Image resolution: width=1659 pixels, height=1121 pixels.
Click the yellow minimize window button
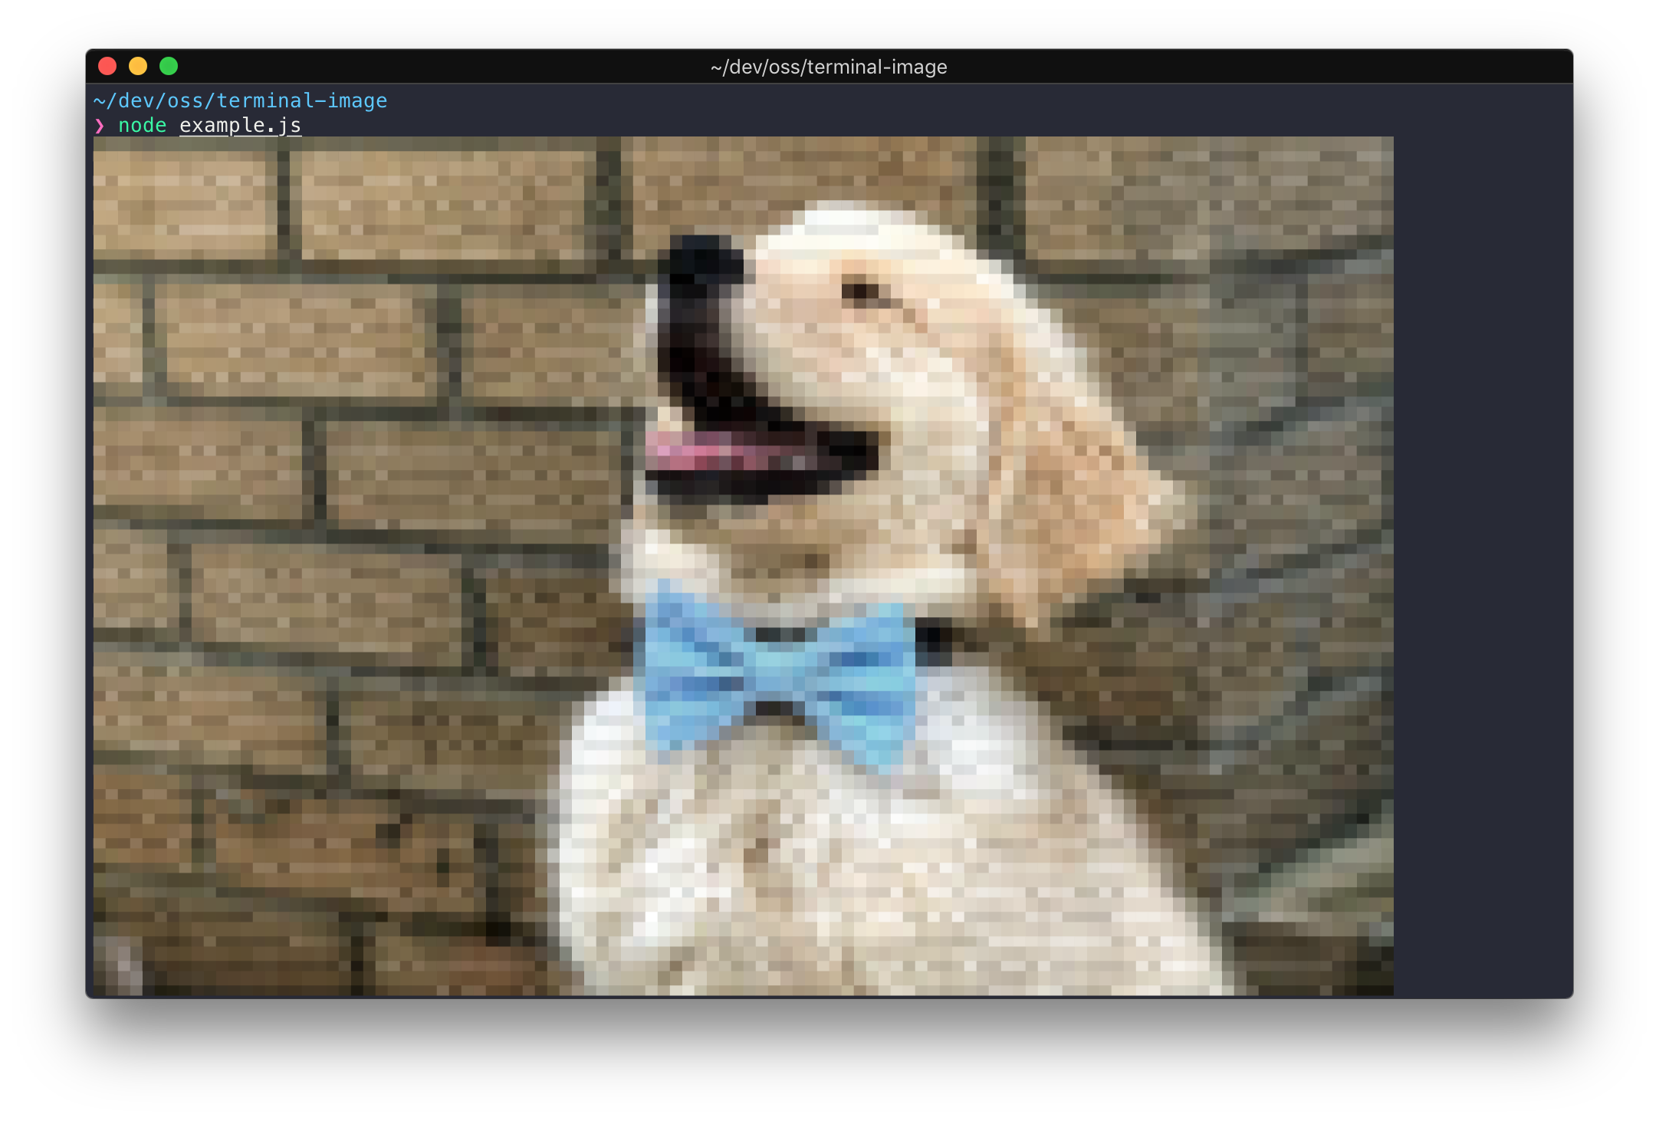[x=138, y=67]
